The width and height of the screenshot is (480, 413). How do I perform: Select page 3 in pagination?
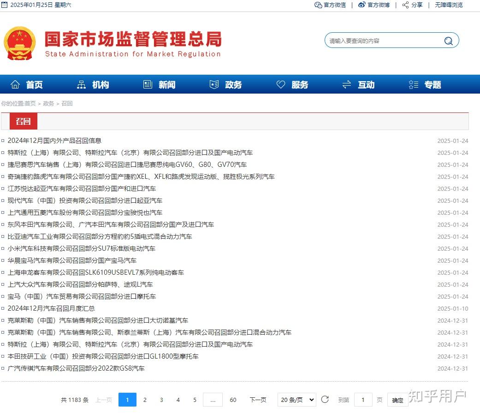point(161,400)
